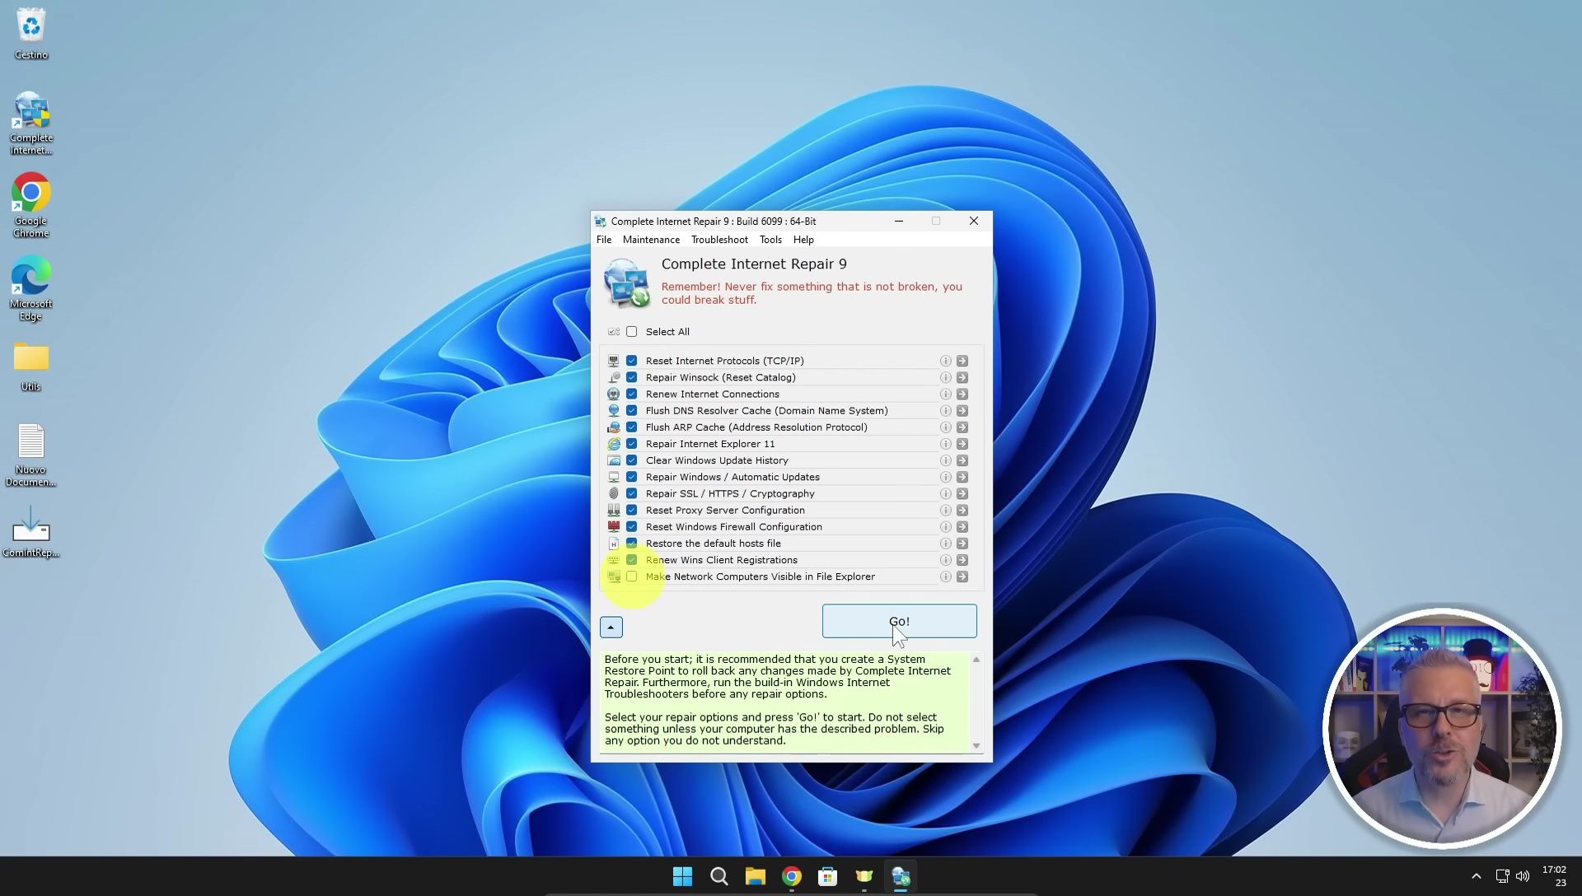1582x896 pixels.
Task: Uncheck Reset Windows Firewall Configuration
Action: click(631, 526)
